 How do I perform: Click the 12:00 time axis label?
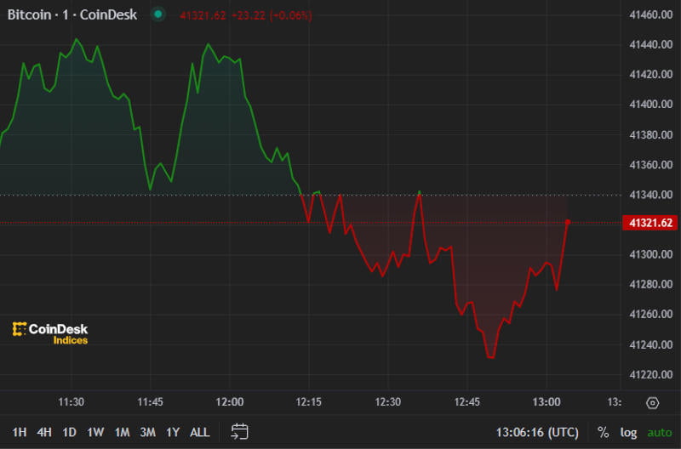click(x=230, y=401)
